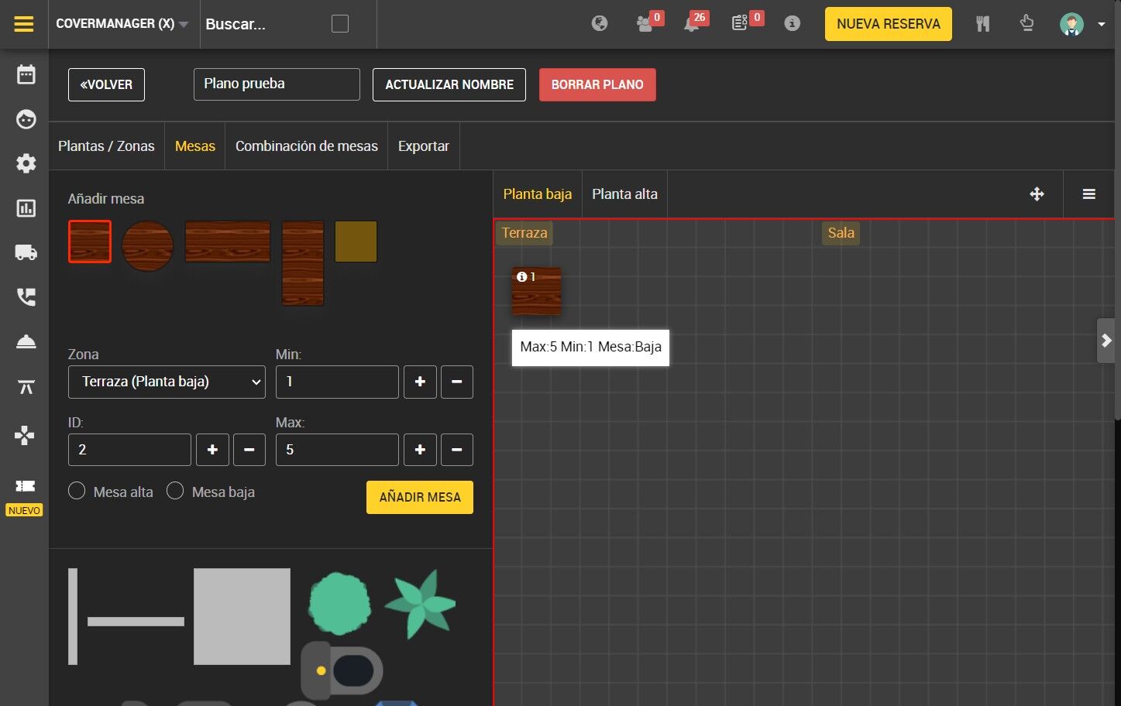Click the AÑADIR MESA button
The image size is (1121, 706).
click(419, 497)
